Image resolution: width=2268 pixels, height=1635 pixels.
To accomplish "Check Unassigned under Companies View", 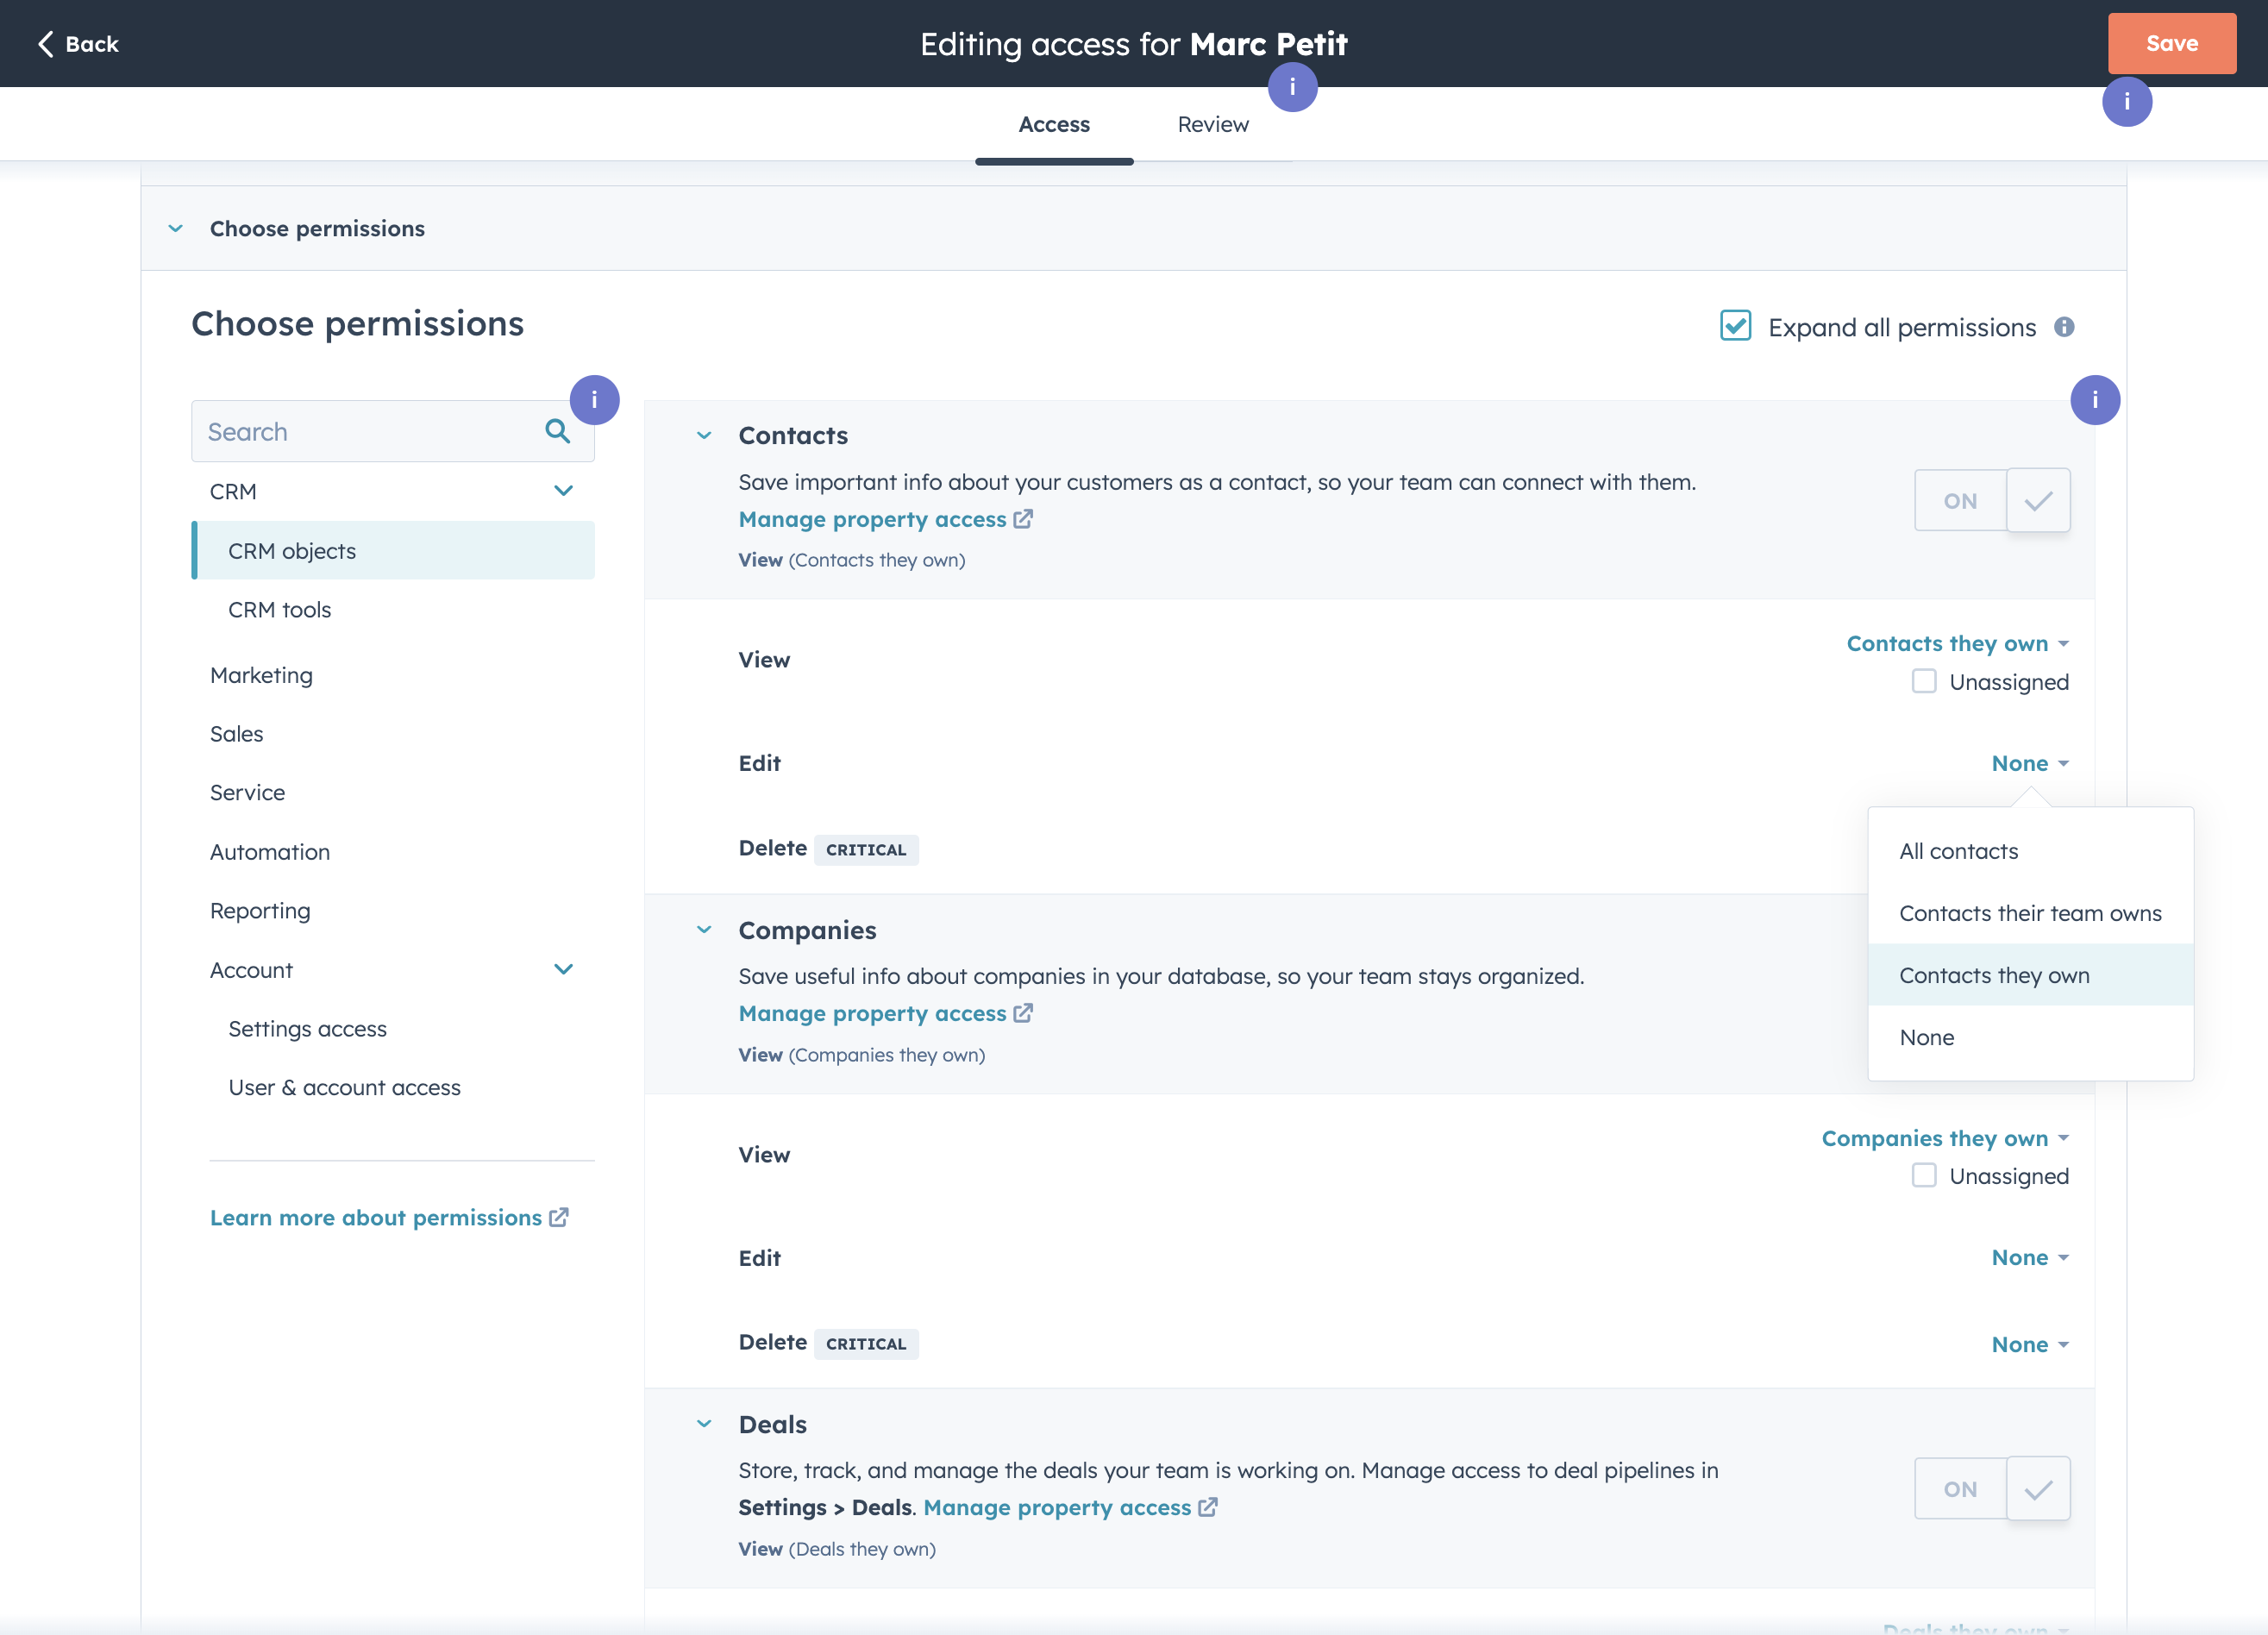I will point(1924,1175).
